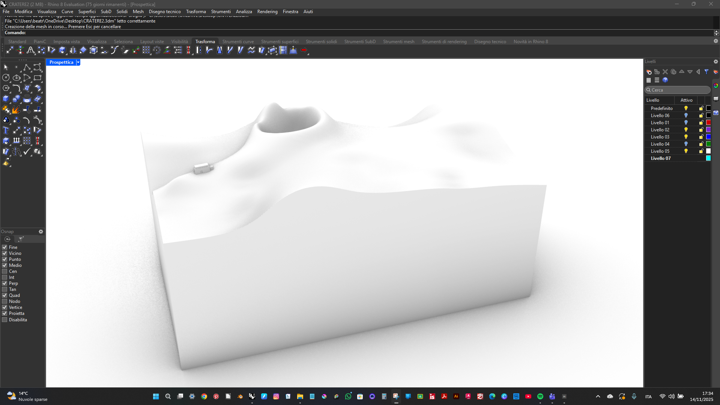720x405 pixels.
Task: Select the Box solid tool
Action: tap(6, 99)
